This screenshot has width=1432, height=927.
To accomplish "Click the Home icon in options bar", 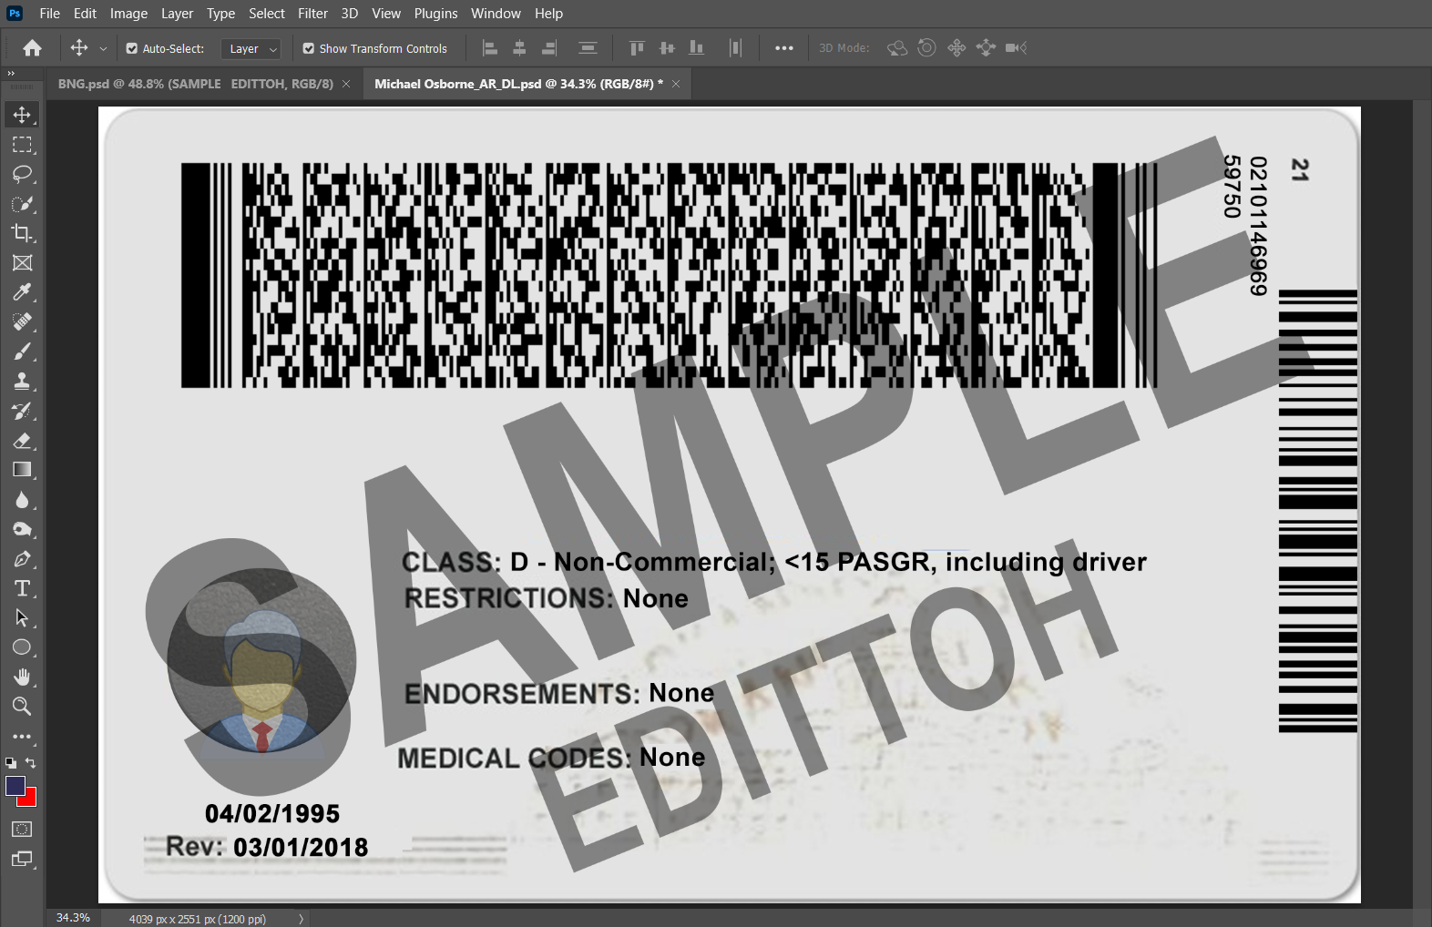I will [33, 48].
